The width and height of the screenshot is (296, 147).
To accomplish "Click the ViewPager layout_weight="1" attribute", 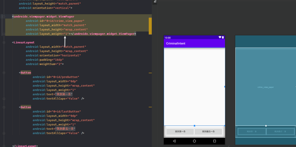I will tap(47, 34).
